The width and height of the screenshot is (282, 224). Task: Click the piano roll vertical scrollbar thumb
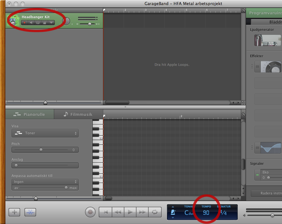(x=243, y=164)
